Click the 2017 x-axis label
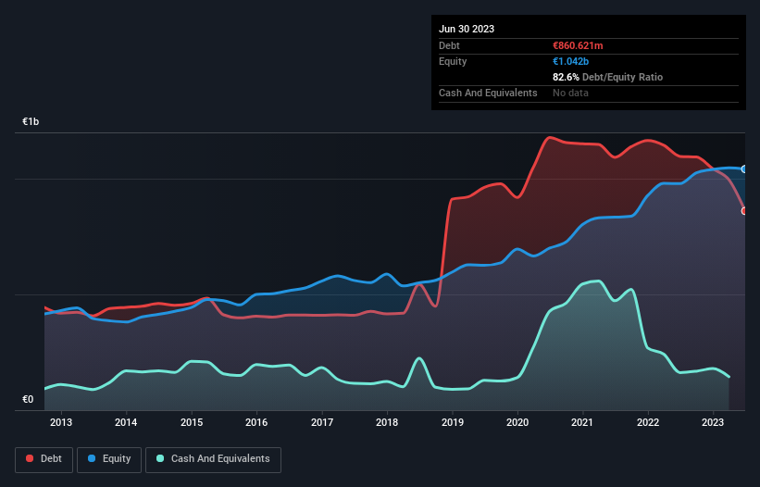 click(x=322, y=422)
